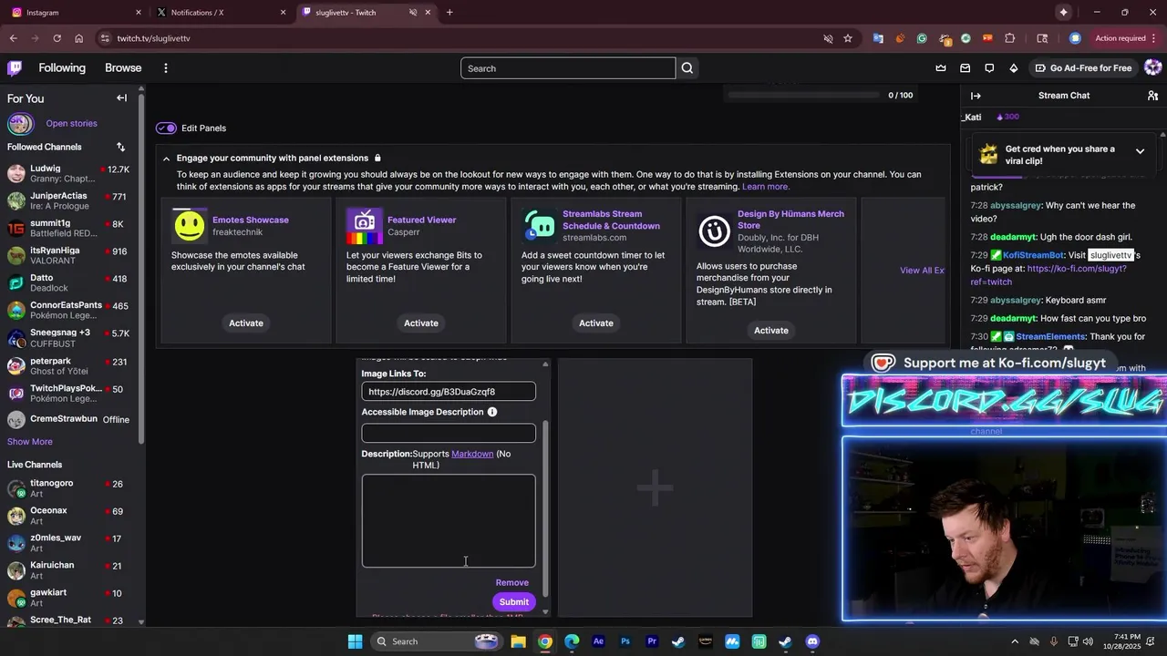Viewport: 1167px width, 656px height.
Task: Open the Chrome extensions puzzle icon
Action: coord(1009,38)
